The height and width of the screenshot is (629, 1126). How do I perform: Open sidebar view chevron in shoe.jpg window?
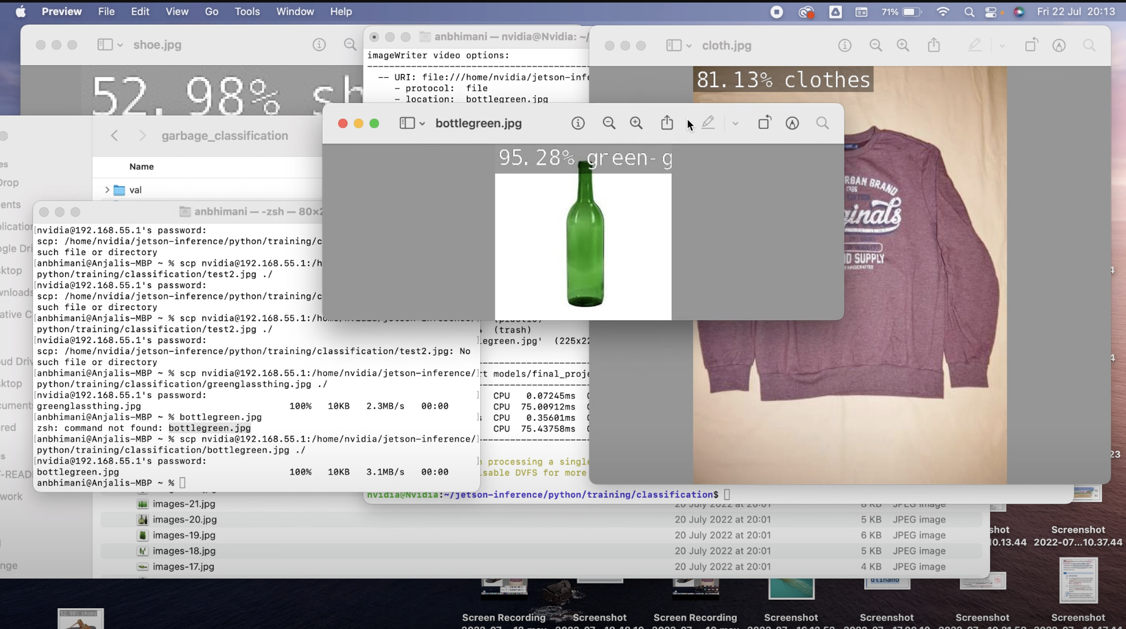pyautogui.click(x=120, y=45)
